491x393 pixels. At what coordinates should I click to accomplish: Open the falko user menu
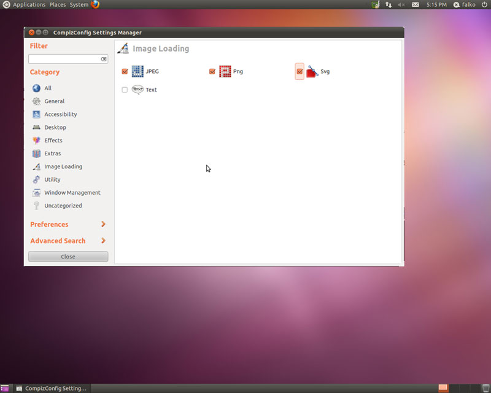[465, 4]
